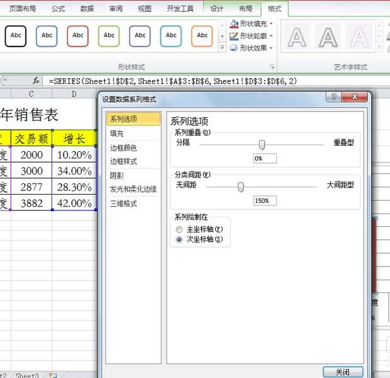Select secondary axis radio button
Viewport: 390px width, 378px height.
(x=179, y=239)
